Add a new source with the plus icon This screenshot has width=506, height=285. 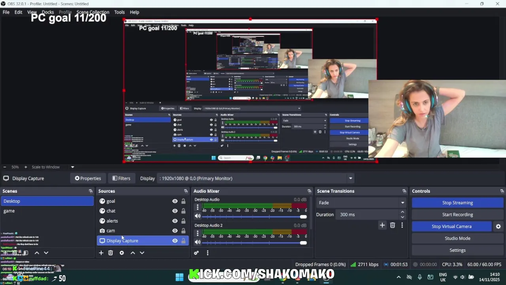point(101,253)
